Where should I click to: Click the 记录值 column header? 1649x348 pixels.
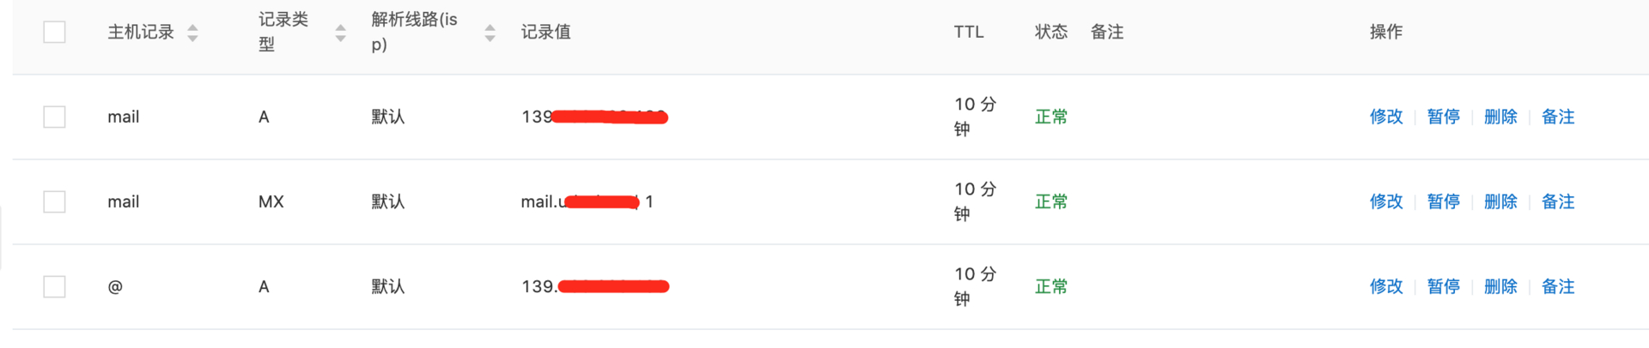(545, 32)
